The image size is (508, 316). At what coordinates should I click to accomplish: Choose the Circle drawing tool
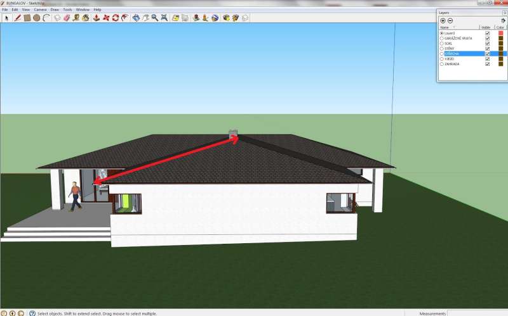click(x=37, y=18)
